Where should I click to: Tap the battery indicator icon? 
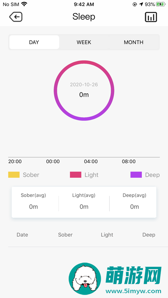tap(161, 4)
